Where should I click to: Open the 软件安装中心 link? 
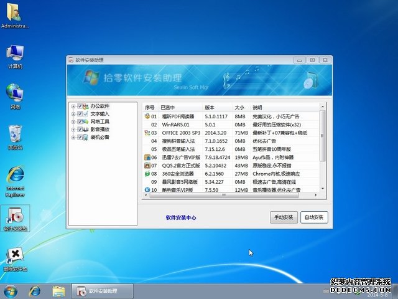[x=181, y=217]
